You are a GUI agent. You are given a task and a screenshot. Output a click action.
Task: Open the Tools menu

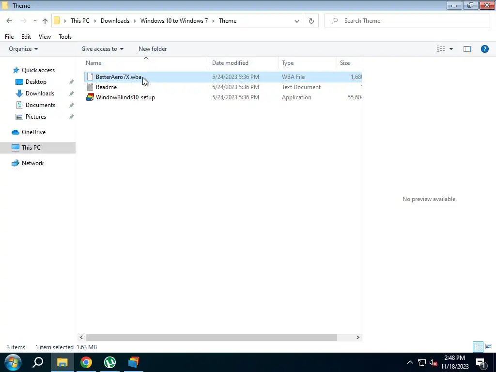click(65, 37)
